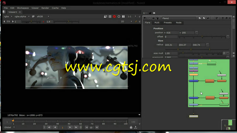Adjust the offset slider
This screenshot has height=133, width=237.
pos(202,37)
